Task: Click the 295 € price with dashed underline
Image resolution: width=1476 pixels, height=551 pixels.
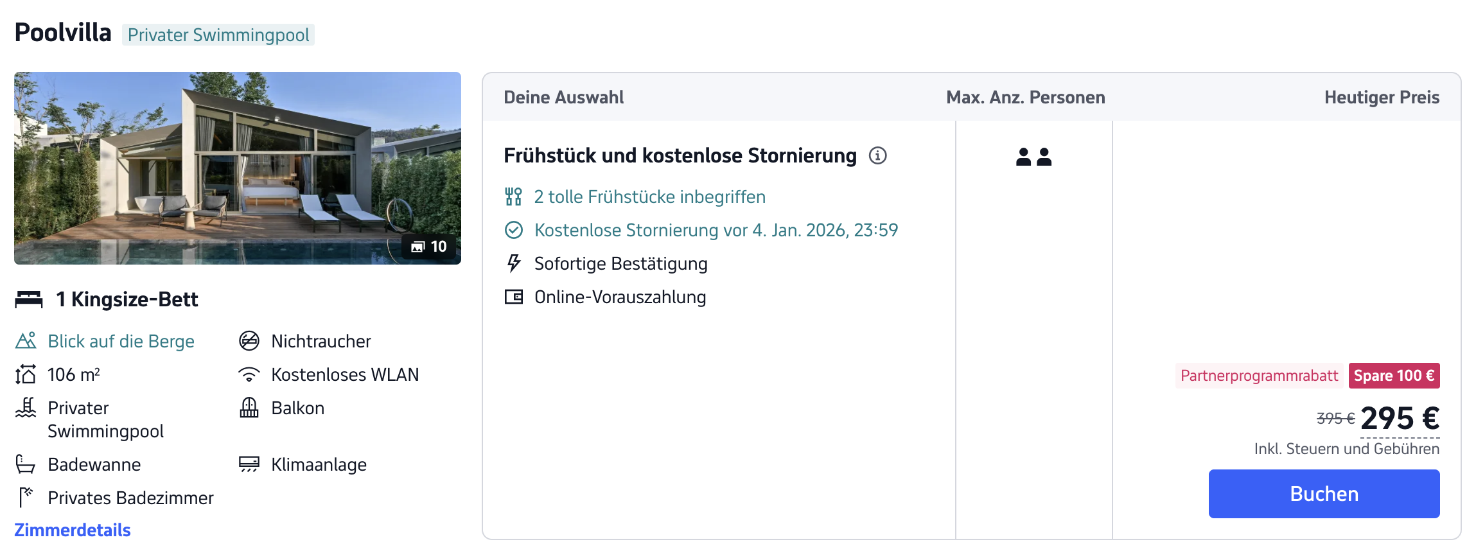Action: pos(1400,419)
